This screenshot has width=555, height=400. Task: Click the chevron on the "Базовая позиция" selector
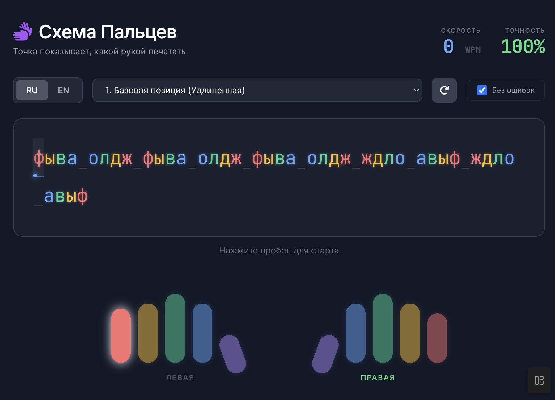coord(416,90)
